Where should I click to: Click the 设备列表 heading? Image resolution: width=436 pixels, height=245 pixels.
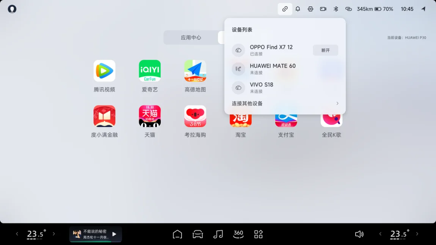242,30
